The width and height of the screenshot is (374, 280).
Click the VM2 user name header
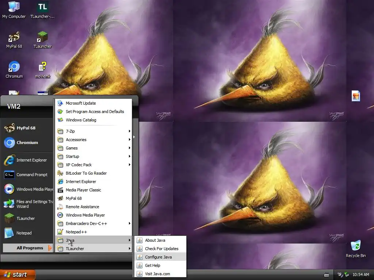point(14,106)
